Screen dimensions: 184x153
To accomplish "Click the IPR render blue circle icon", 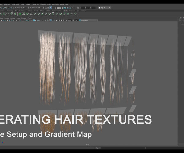I will pos(65,8).
